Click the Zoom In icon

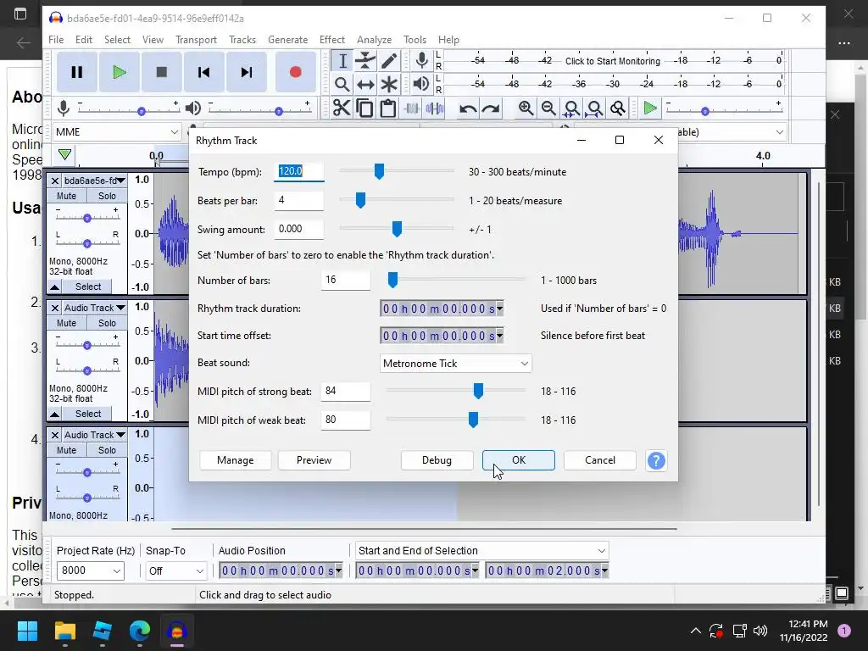click(x=526, y=108)
